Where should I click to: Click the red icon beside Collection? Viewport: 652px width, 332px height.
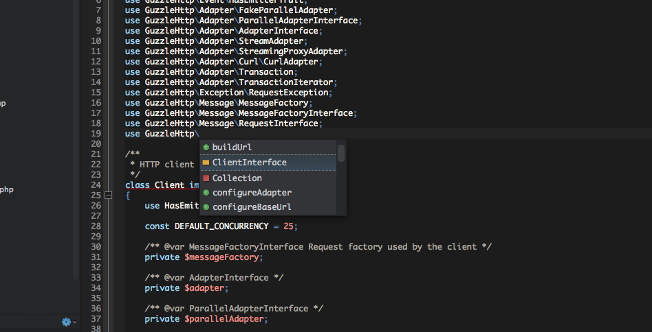[206, 178]
